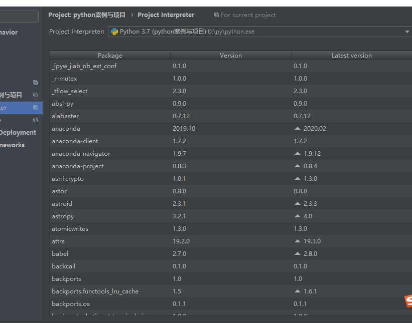Click the For current project copy icon

pyautogui.click(x=216, y=15)
